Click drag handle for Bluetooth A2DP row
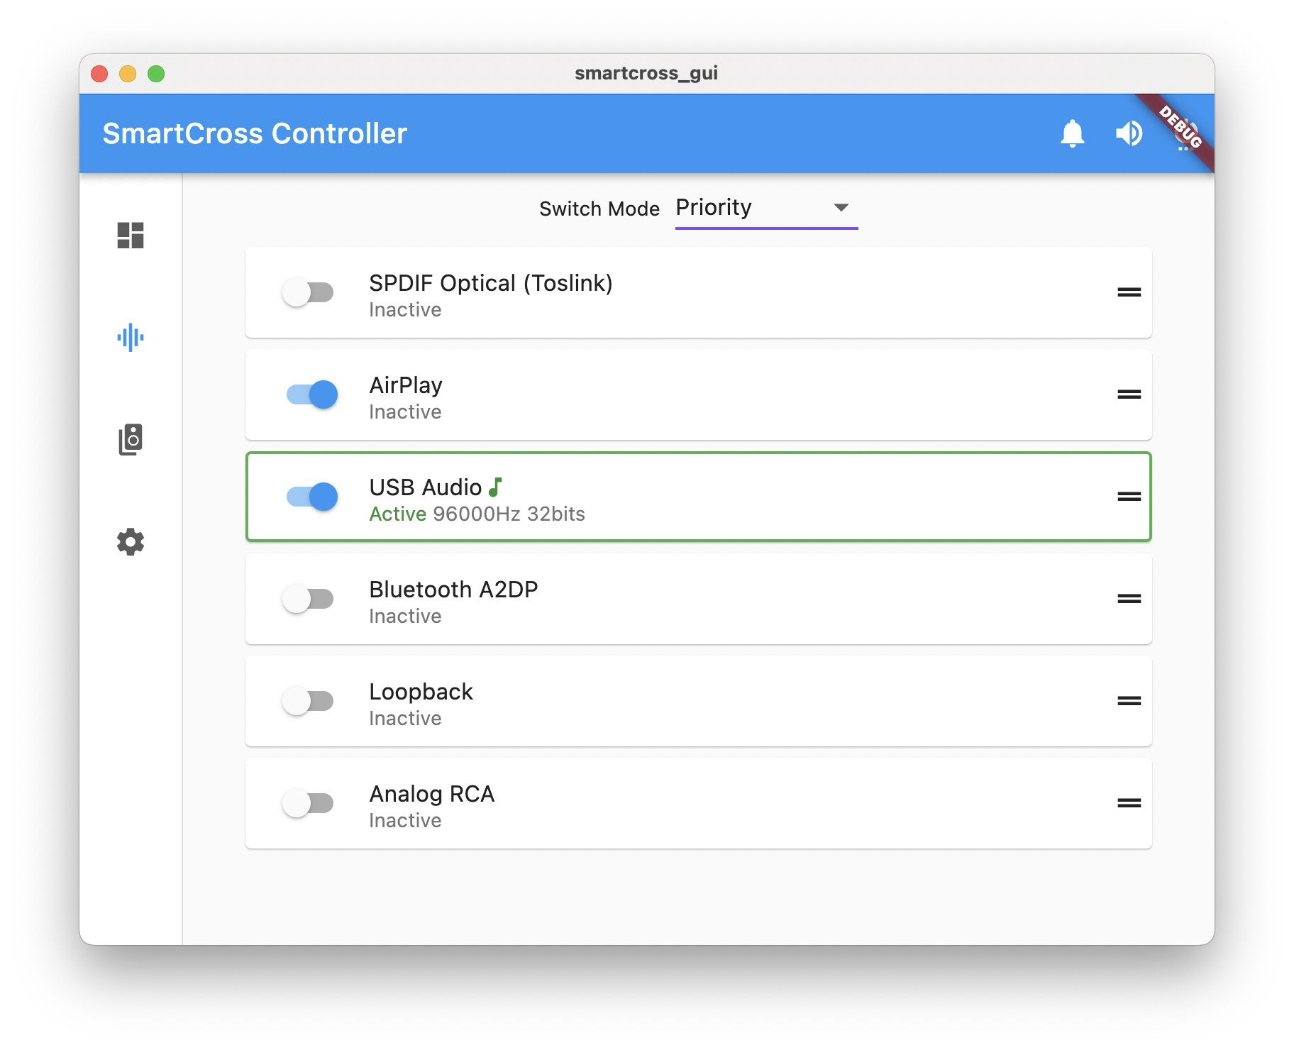This screenshot has width=1294, height=1050. click(x=1129, y=599)
